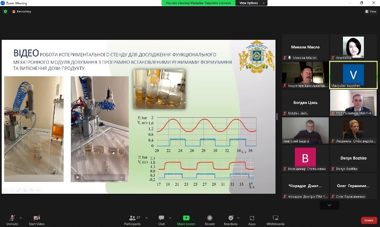The height and width of the screenshot is (227, 380).
Task: Click the muted mic icon on Anastasiia tile
Action: pyautogui.click(x=333, y=57)
